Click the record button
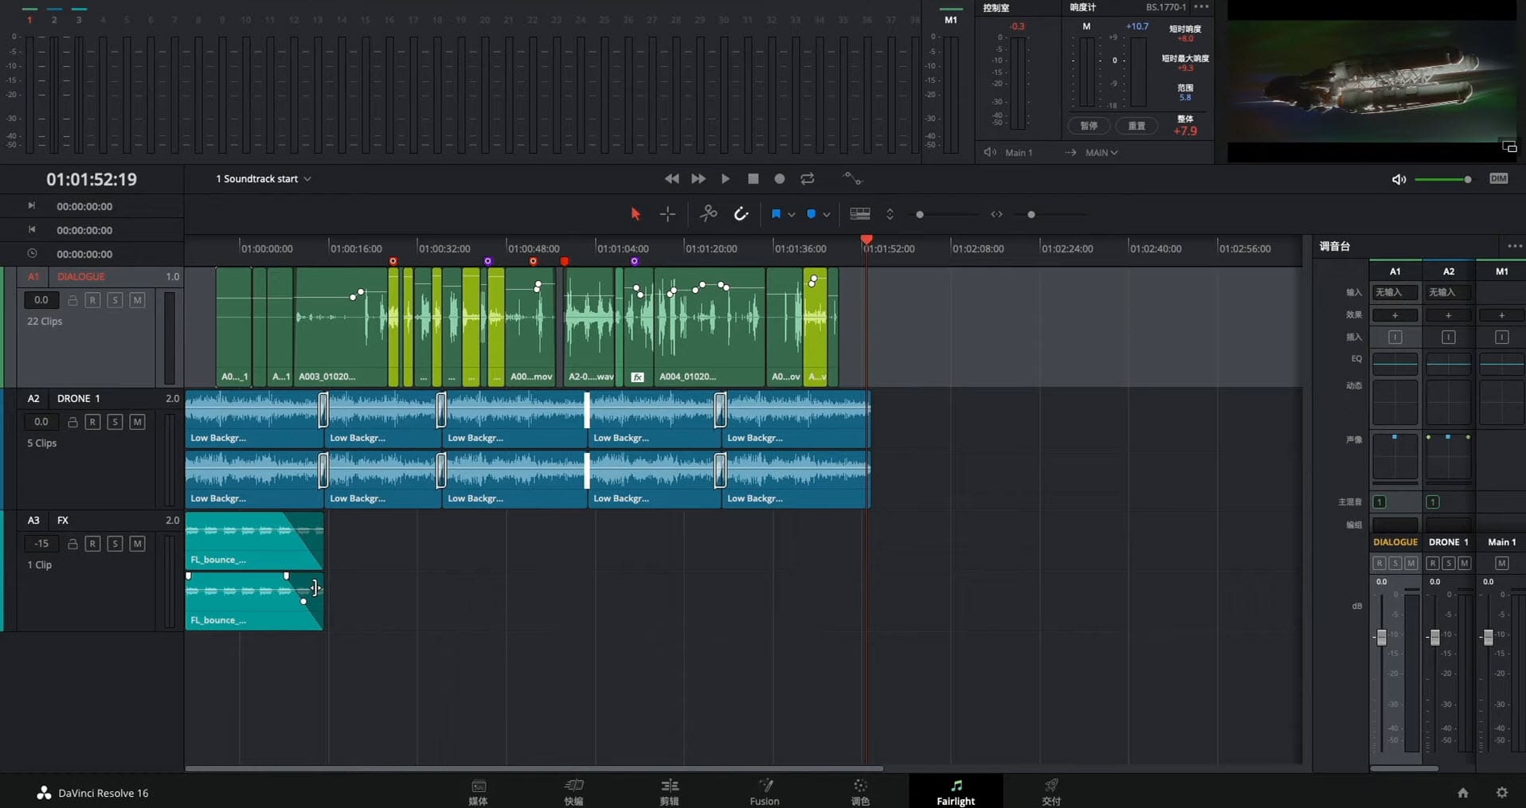This screenshot has height=808, width=1526. point(780,179)
